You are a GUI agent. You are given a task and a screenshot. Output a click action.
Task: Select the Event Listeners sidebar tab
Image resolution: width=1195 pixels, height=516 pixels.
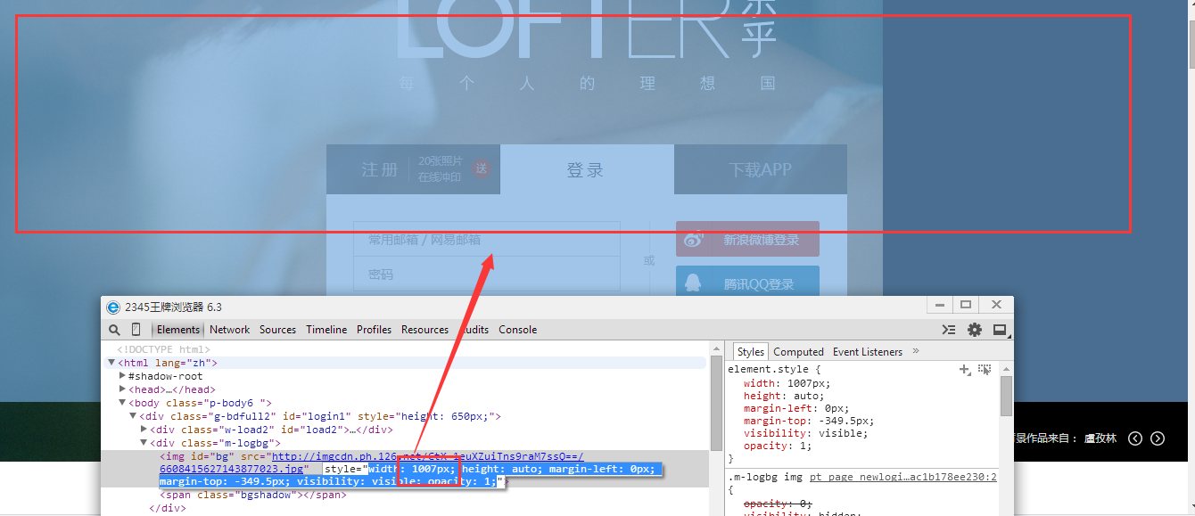[868, 352]
